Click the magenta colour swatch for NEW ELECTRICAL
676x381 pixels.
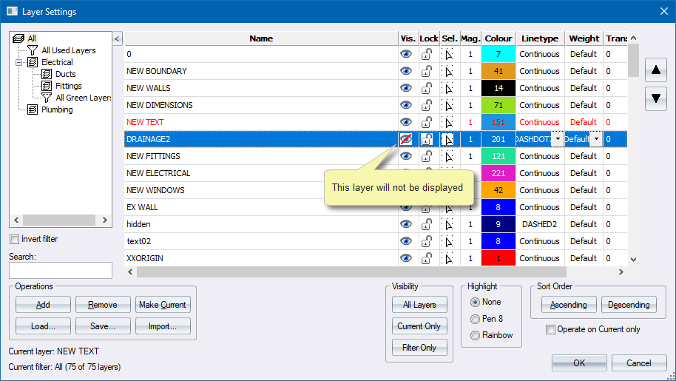(x=498, y=173)
